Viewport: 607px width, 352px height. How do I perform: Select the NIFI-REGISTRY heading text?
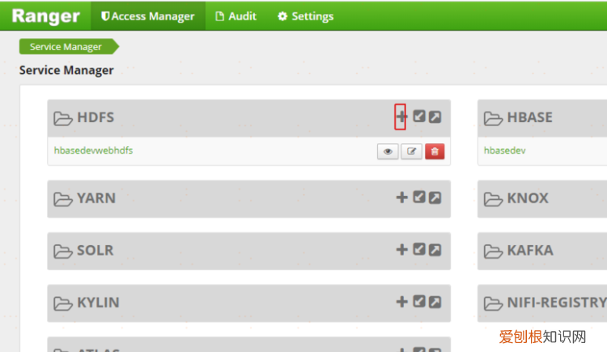click(x=557, y=303)
